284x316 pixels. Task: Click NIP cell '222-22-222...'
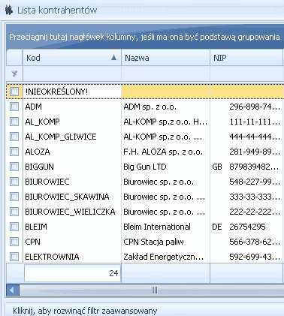247,212
